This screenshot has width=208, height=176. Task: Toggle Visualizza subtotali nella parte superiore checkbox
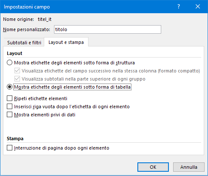17,79
